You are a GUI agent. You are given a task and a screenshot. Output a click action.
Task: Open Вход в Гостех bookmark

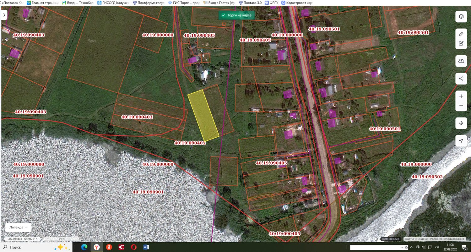219,3
